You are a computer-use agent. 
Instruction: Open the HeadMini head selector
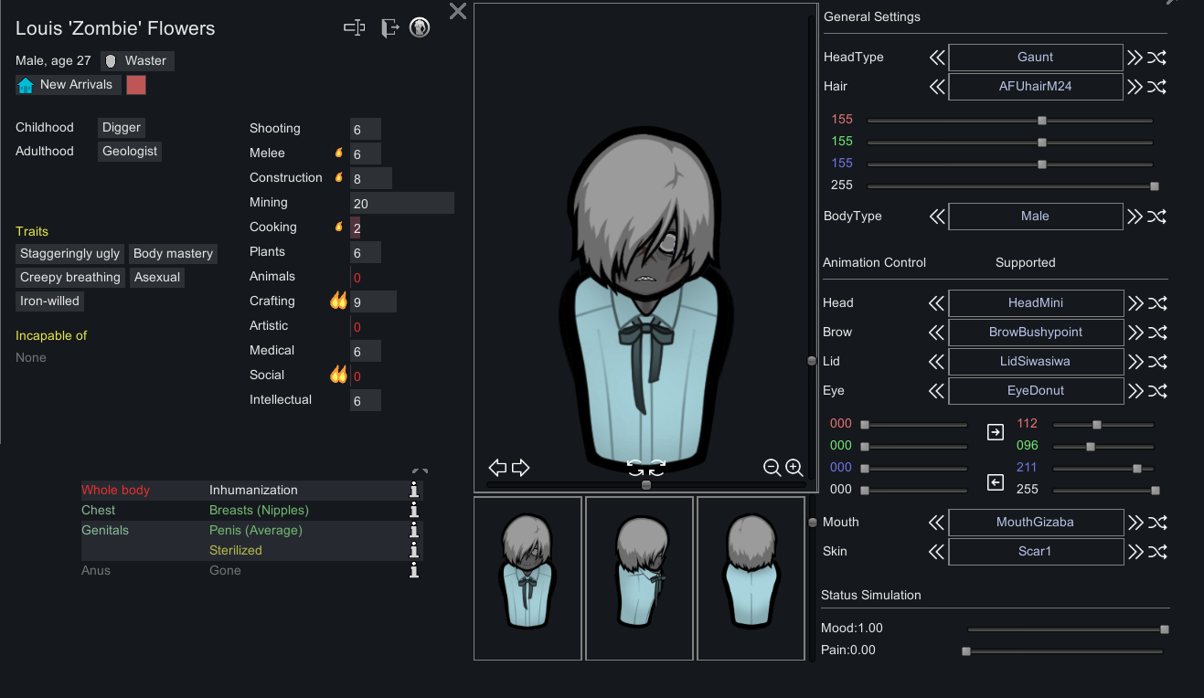1036,302
